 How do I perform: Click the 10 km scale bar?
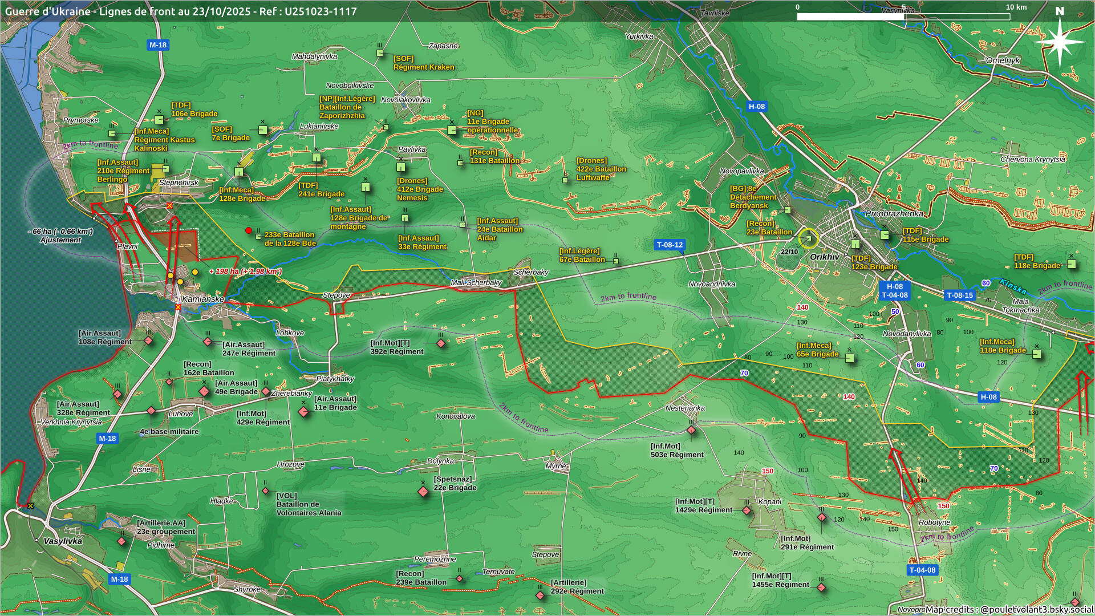tap(903, 17)
